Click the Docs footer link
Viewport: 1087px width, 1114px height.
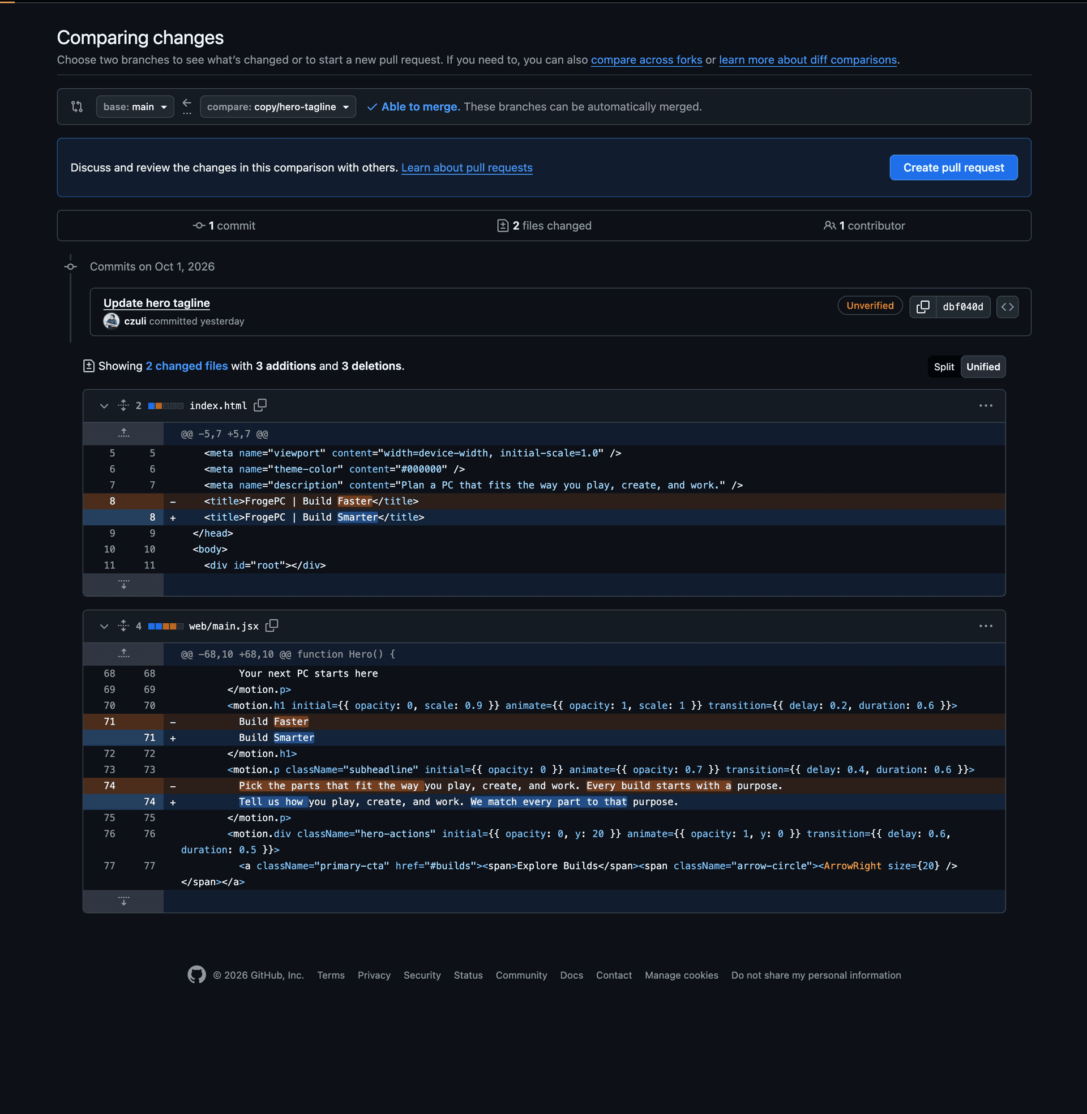tap(571, 975)
